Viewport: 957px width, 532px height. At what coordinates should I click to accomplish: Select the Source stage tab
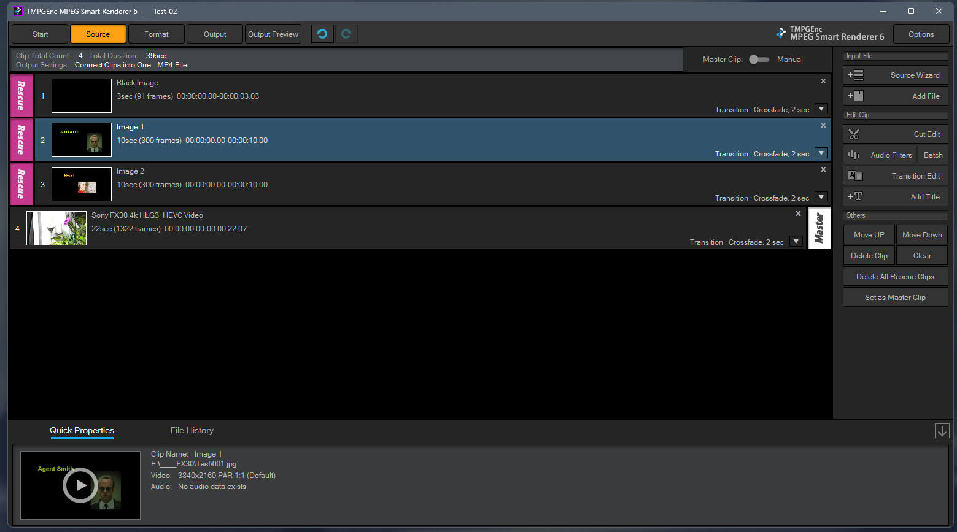tap(98, 34)
